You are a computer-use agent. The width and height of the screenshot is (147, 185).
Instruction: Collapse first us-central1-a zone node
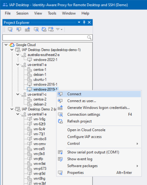(18, 65)
